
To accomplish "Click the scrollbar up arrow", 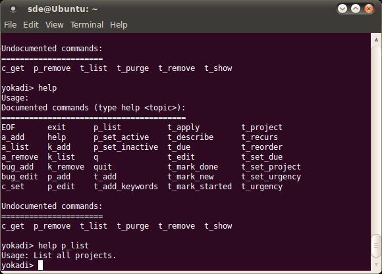I will click(376, 39).
